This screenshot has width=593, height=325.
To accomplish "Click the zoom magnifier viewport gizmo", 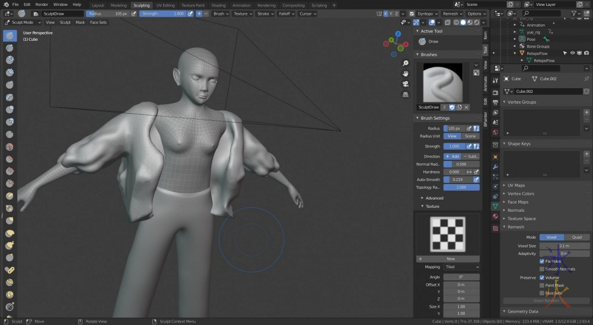I will click(x=406, y=63).
